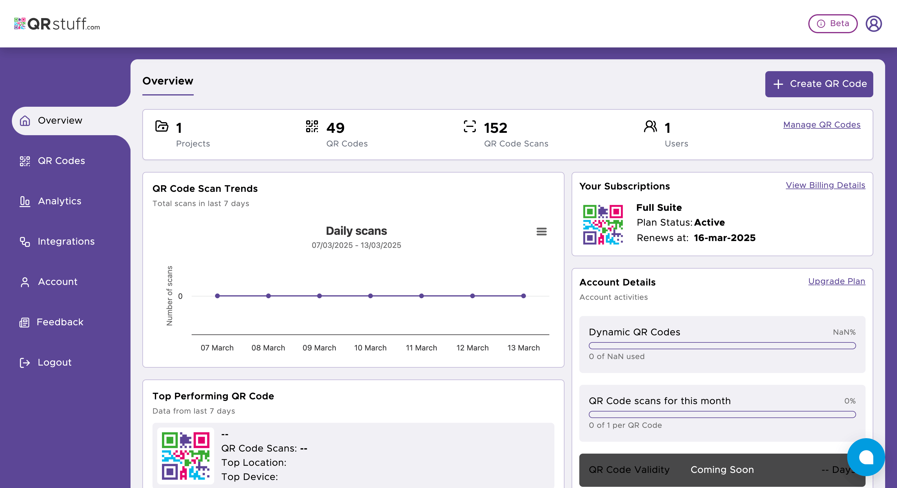Screen dimensions: 897x488
Task: Click the Dynamic QR Codes progress bar
Action: pyautogui.click(x=722, y=346)
